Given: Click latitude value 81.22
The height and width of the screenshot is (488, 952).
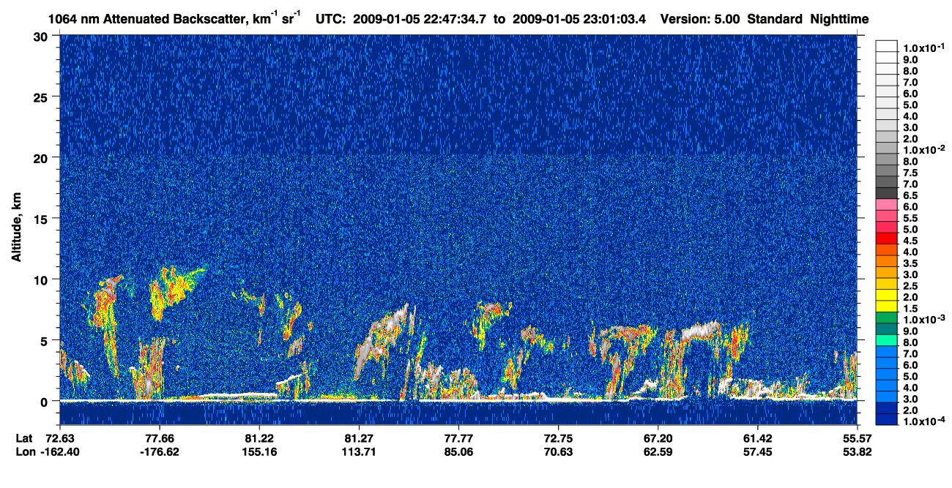Looking at the screenshot, I should coord(259,438).
